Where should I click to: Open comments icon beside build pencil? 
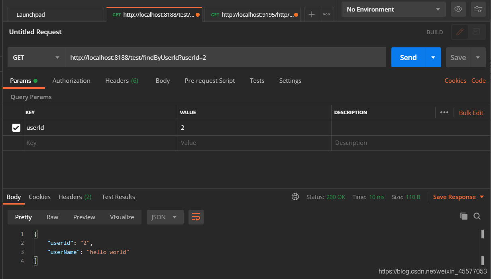pyautogui.click(x=476, y=32)
